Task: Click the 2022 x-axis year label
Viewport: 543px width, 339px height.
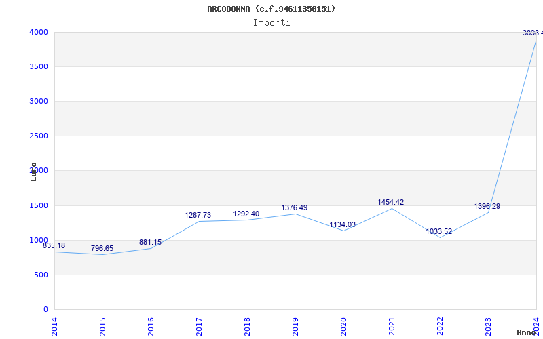Action: 440,326
